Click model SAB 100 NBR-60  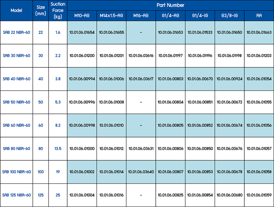click(16, 172)
